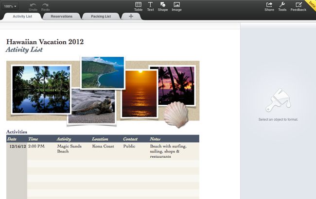Click the Redo arrow icon
The image size is (316, 199).
coord(46,4)
